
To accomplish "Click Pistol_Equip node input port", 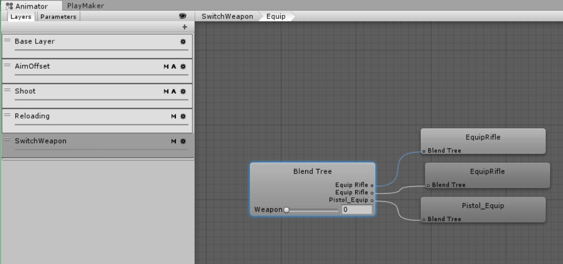I will click(424, 220).
